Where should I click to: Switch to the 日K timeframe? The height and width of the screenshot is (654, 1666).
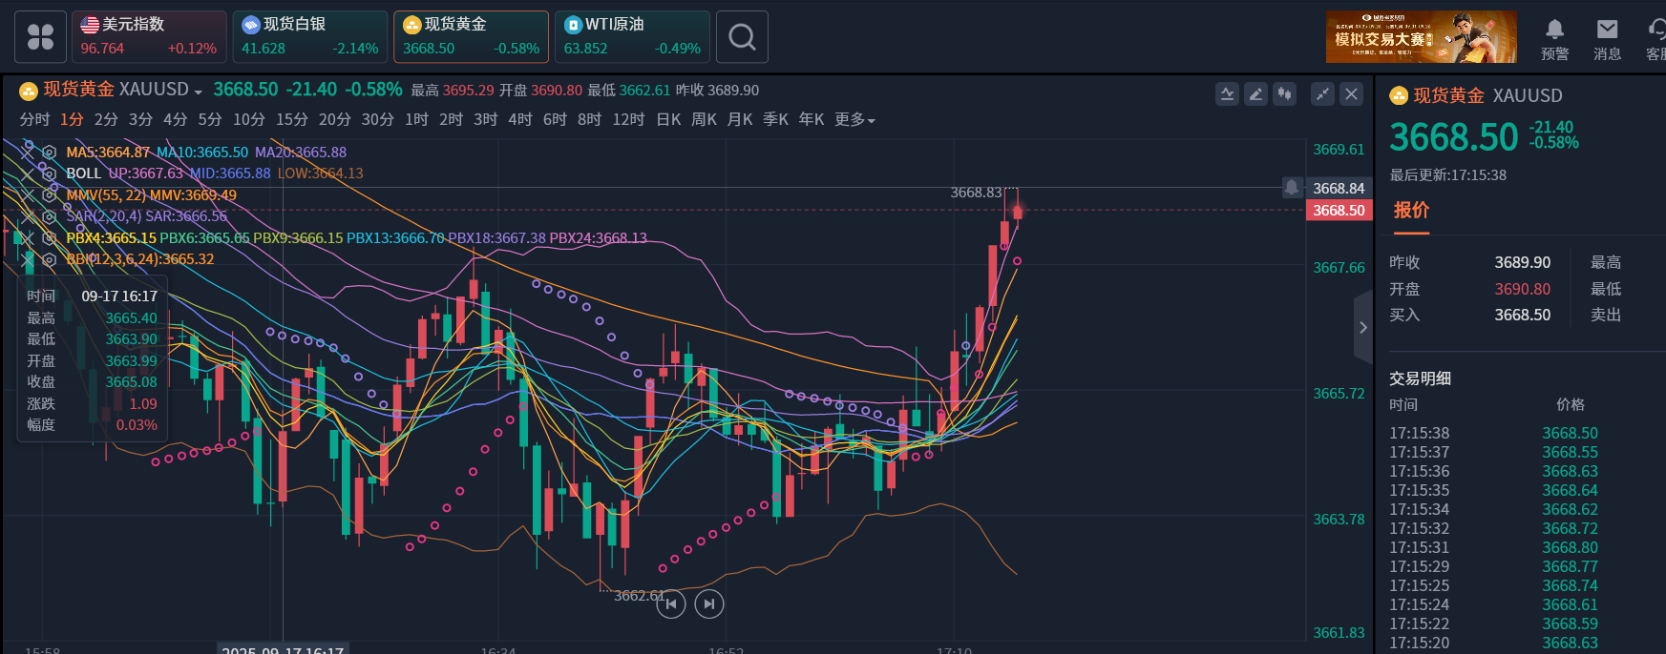click(668, 120)
